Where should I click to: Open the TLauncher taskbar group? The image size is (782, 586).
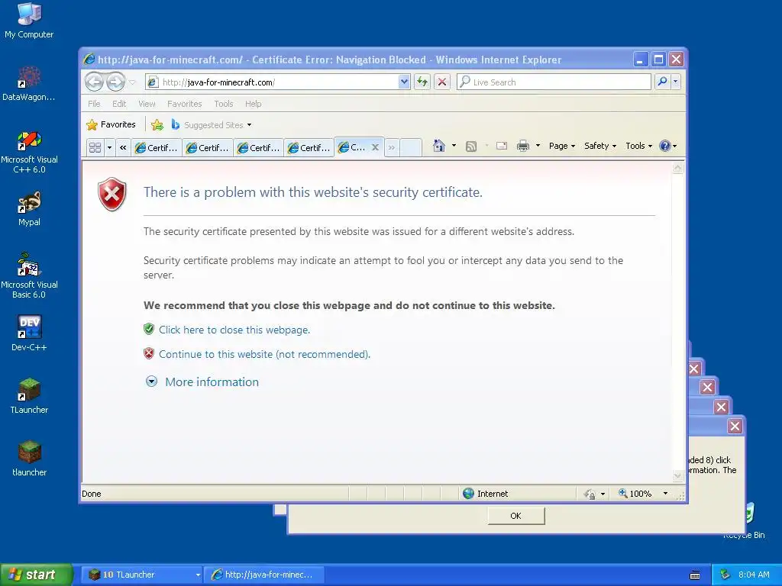tap(141, 575)
